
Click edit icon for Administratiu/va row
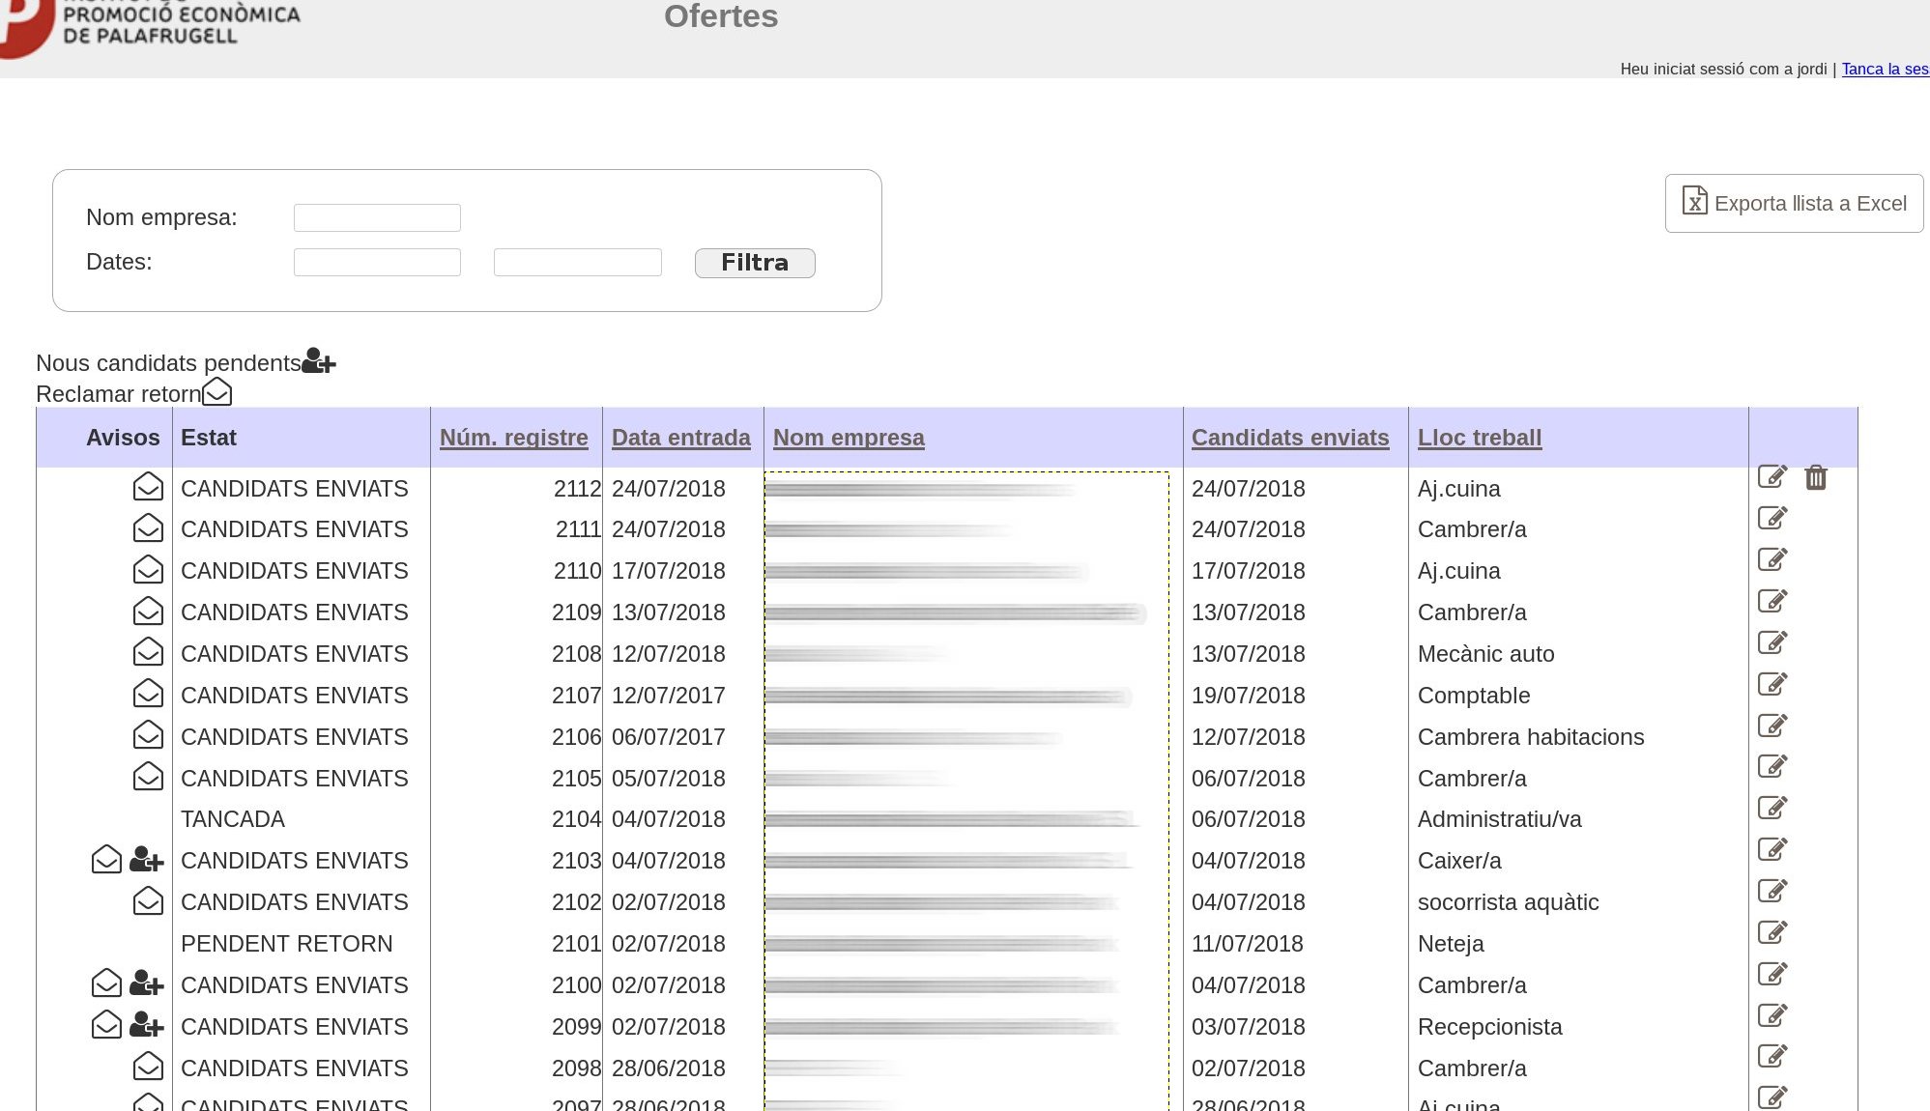click(1772, 808)
